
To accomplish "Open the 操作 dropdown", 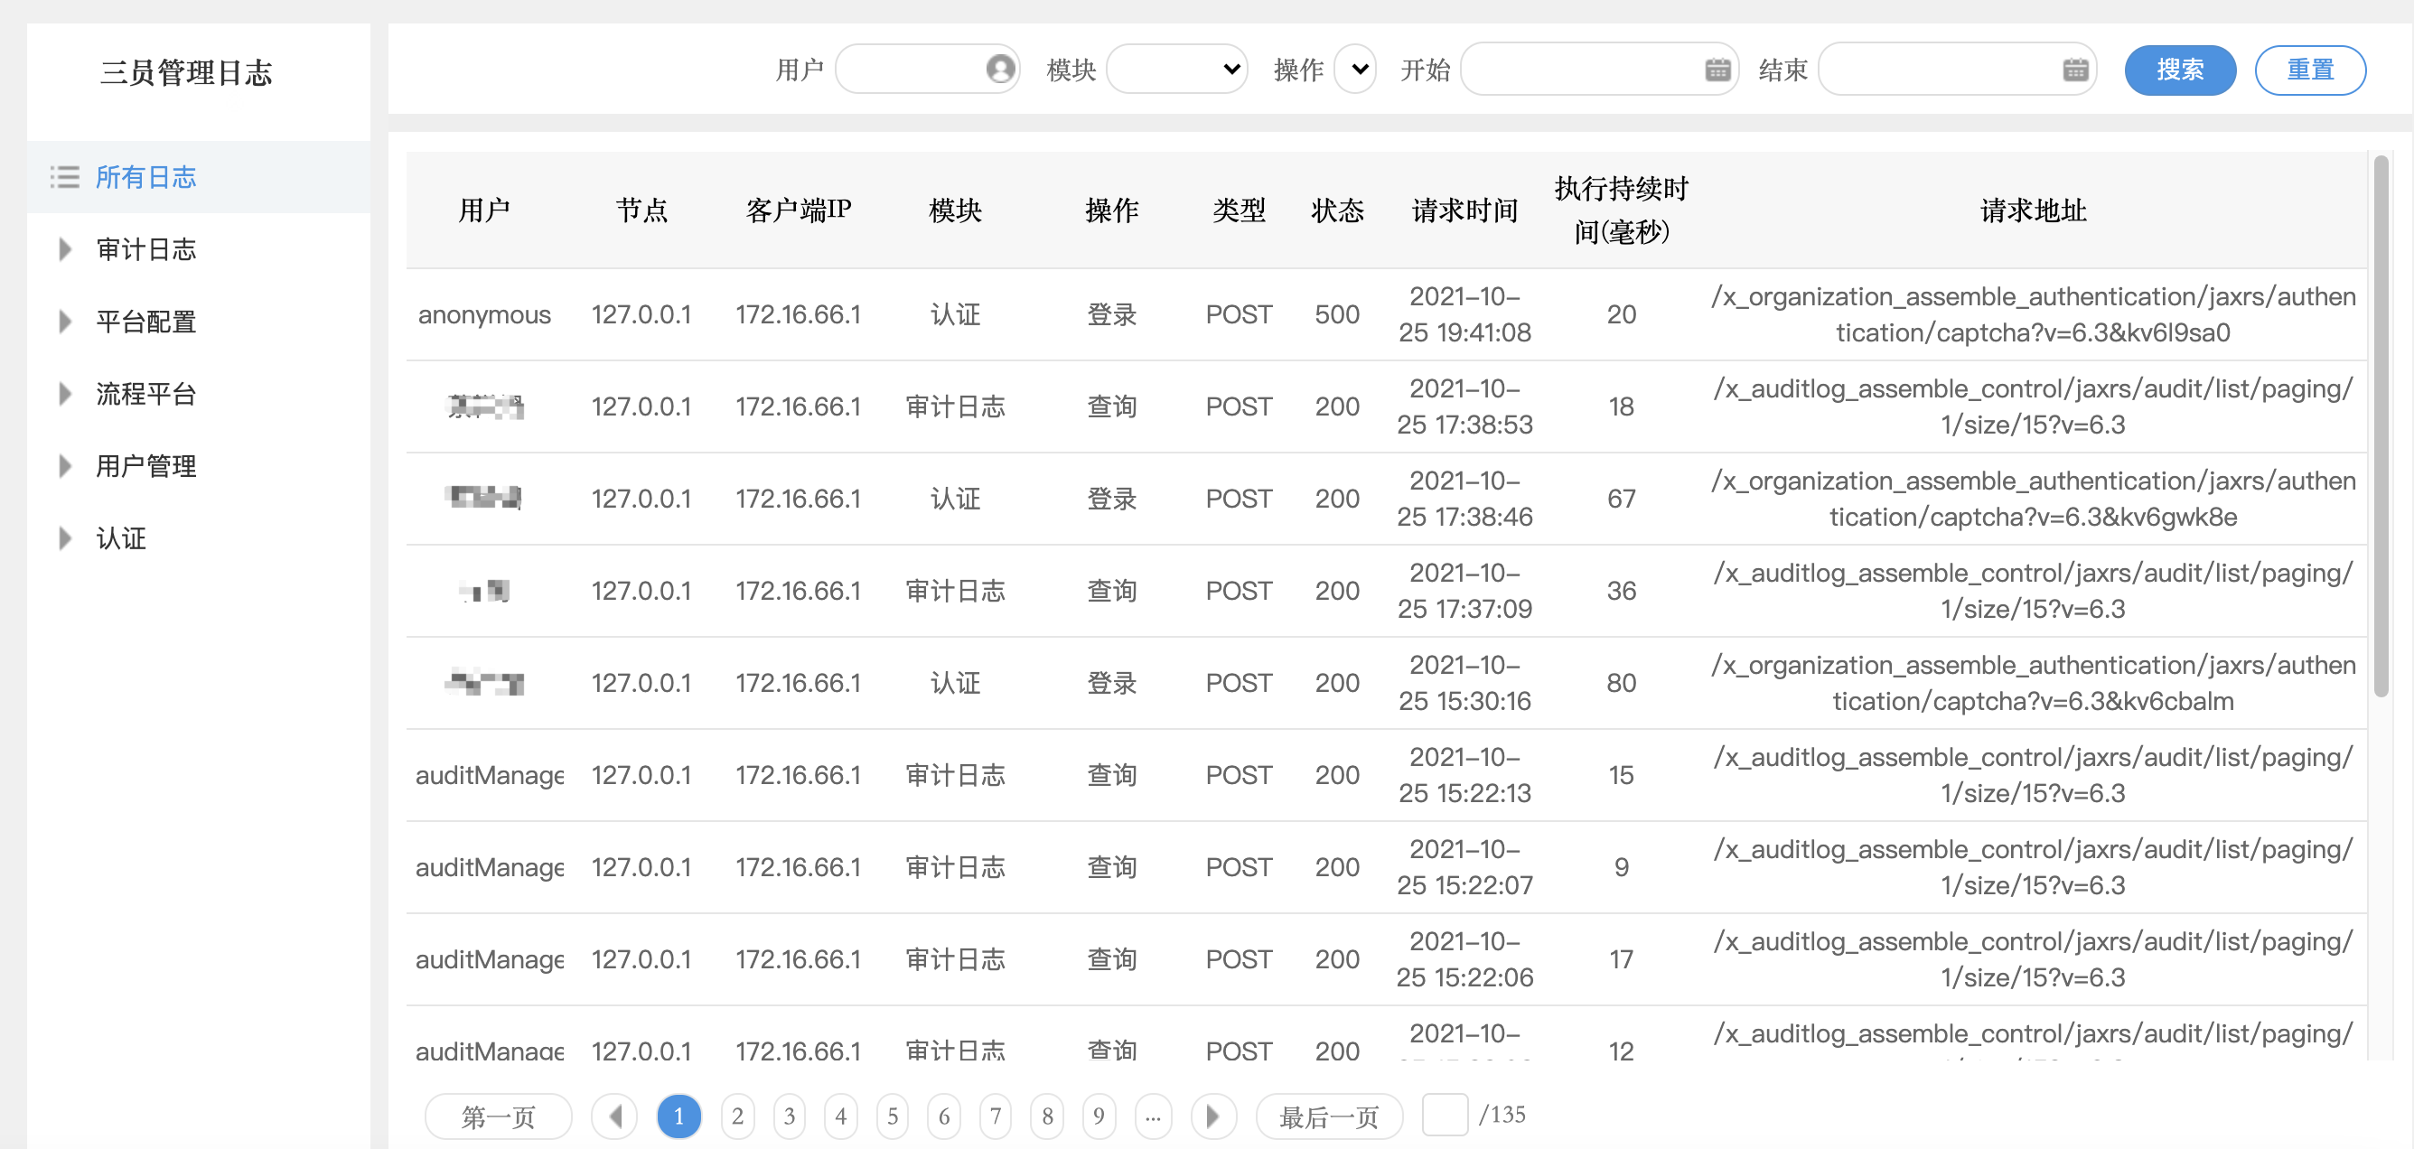I will [1355, 69].
